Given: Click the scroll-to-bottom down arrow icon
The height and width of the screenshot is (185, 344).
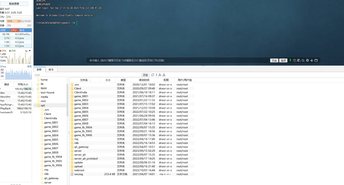Looking at the screenshot, I should (312, 60).
